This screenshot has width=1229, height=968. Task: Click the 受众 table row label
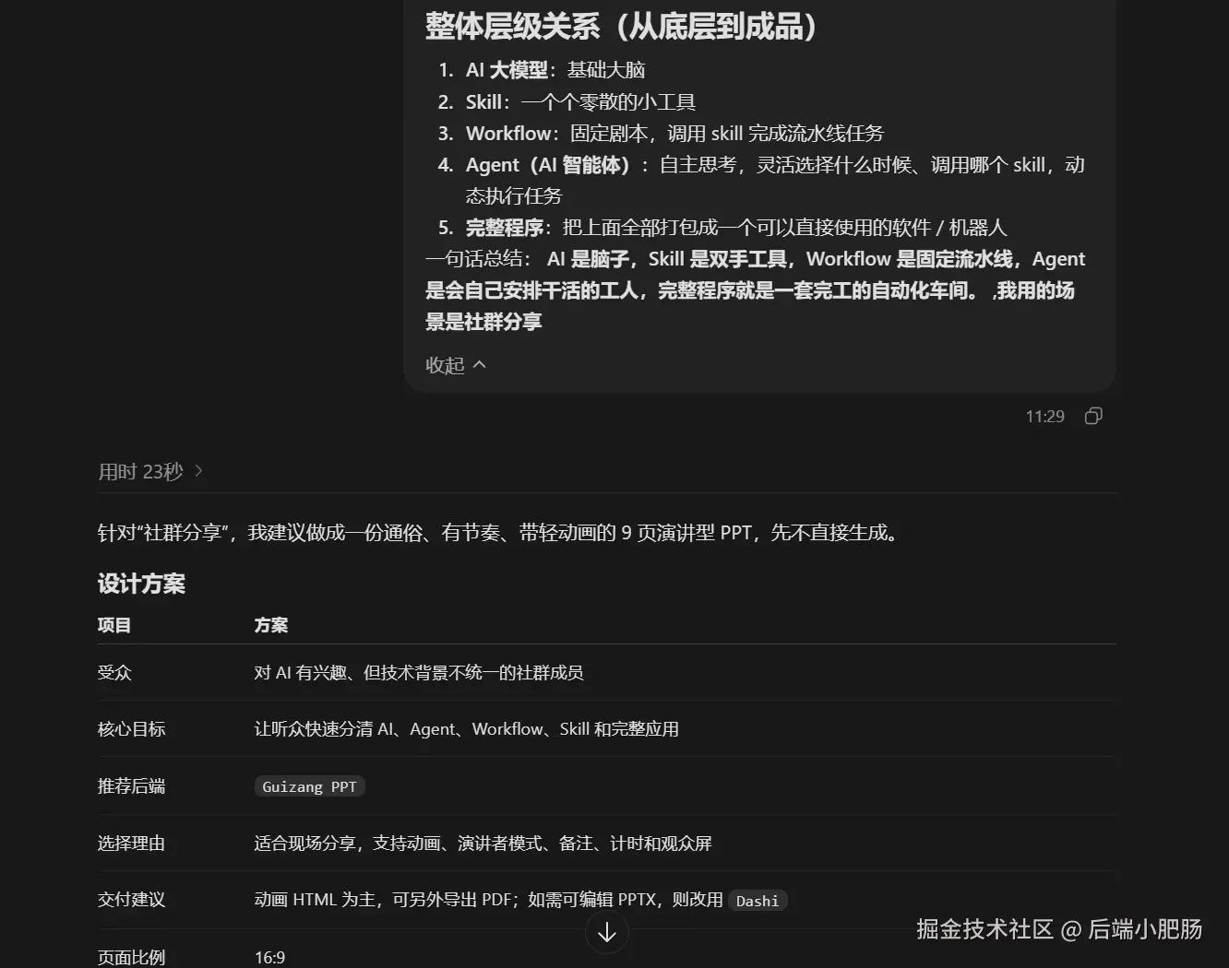114,672
